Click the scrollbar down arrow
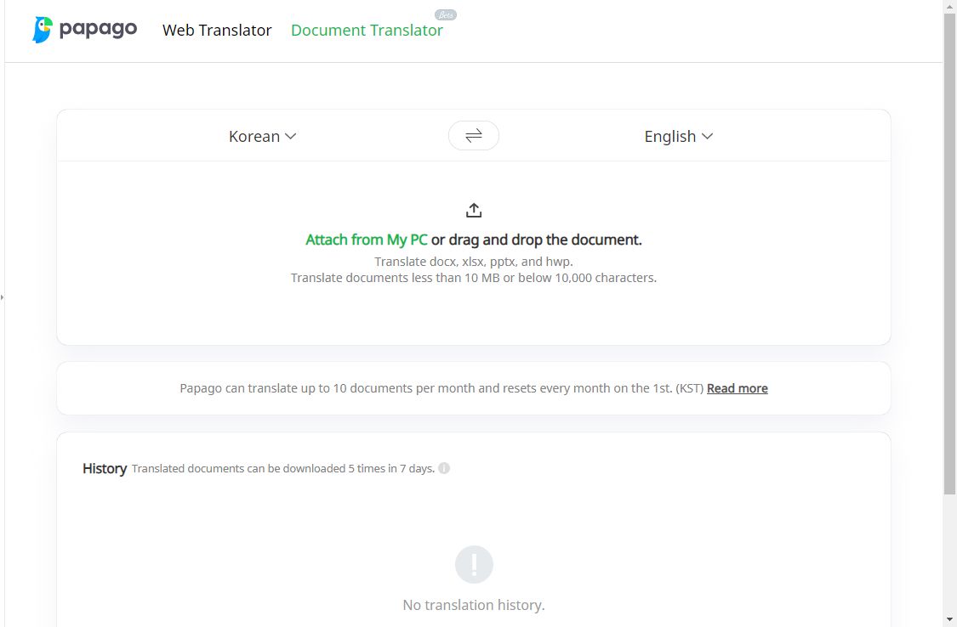Screen dimensions: 957x627 949,619
